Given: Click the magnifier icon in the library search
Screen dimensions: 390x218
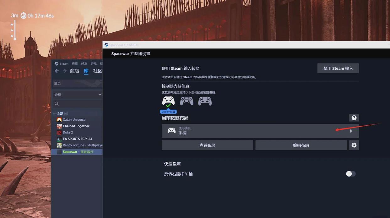Looking at the screenshot, I should click(x=57, y=104).
